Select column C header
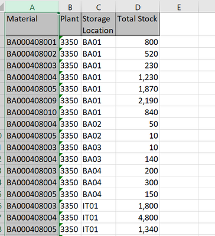This screenshot has height=236, width=215. (99, 7)
